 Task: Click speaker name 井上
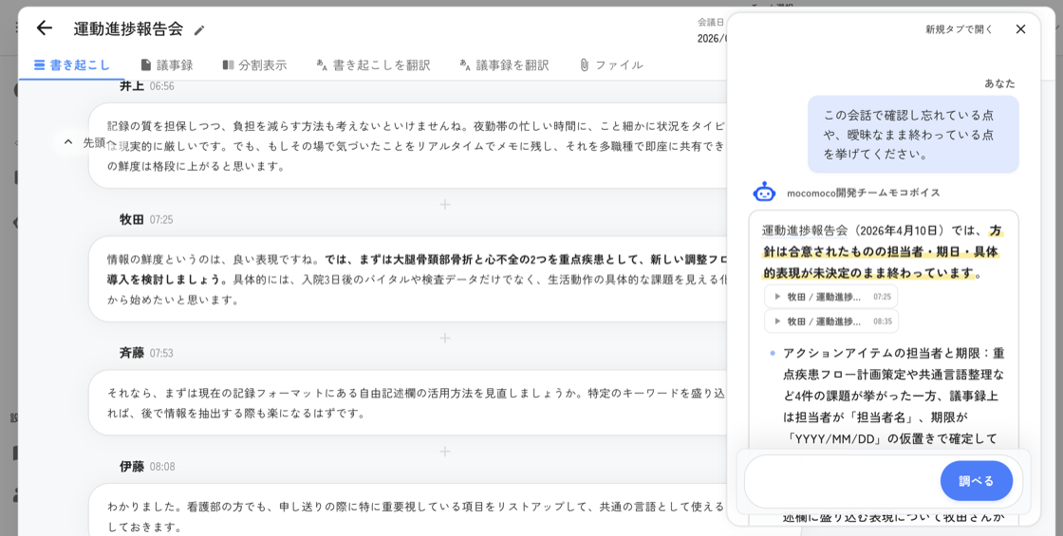[132, 86]
